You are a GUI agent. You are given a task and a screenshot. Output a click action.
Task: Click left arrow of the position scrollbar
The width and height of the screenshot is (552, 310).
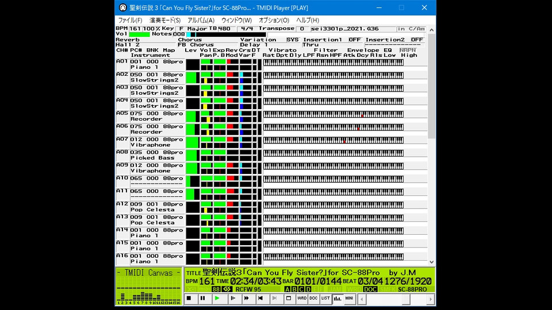click(x=362, y=299)
